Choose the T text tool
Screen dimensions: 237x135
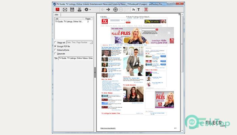tap(138, 10)
